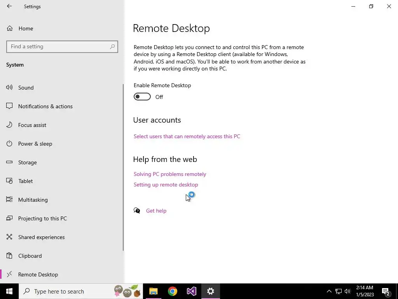Click the magnifier icon in Find a setting

(x=112, y=47)
